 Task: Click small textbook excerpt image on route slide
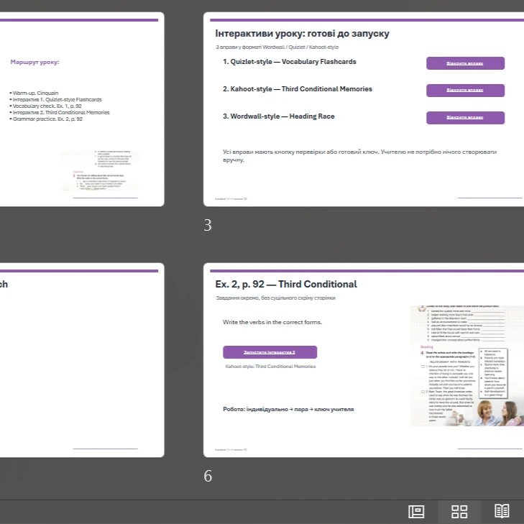coord(99,170)
